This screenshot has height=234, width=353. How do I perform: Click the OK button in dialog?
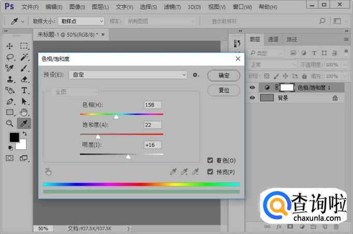pos(224,76)
